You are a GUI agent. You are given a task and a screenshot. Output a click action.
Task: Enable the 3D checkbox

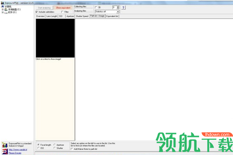pyautogui.click(x=96, y=7)
